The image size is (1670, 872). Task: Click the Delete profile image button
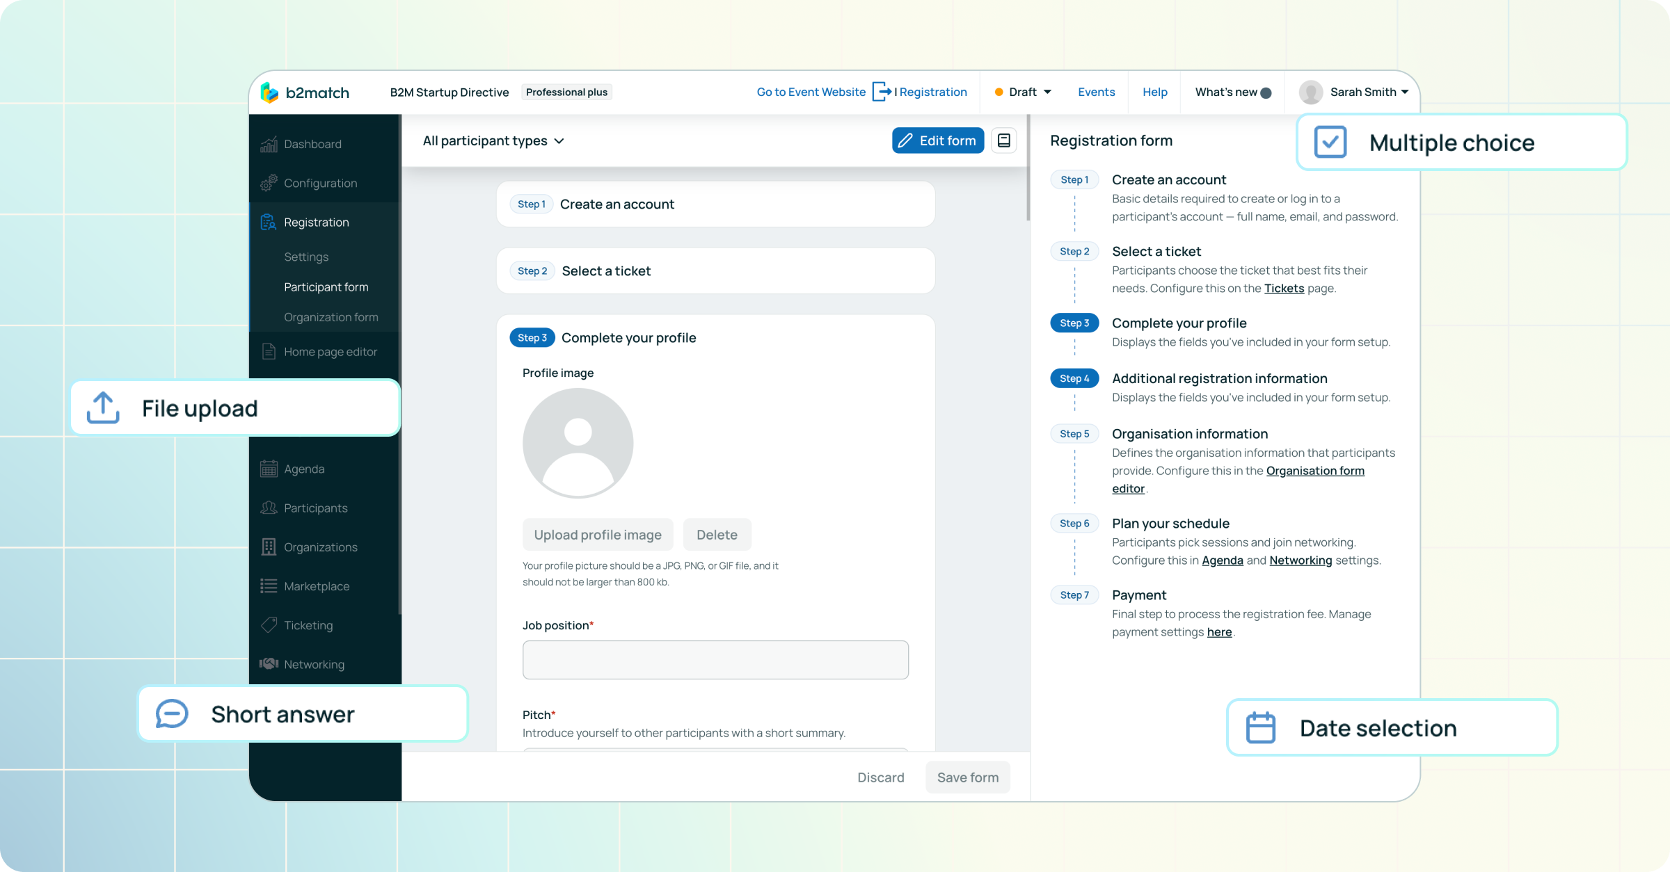pyautogui.click(x=717, y=534)
